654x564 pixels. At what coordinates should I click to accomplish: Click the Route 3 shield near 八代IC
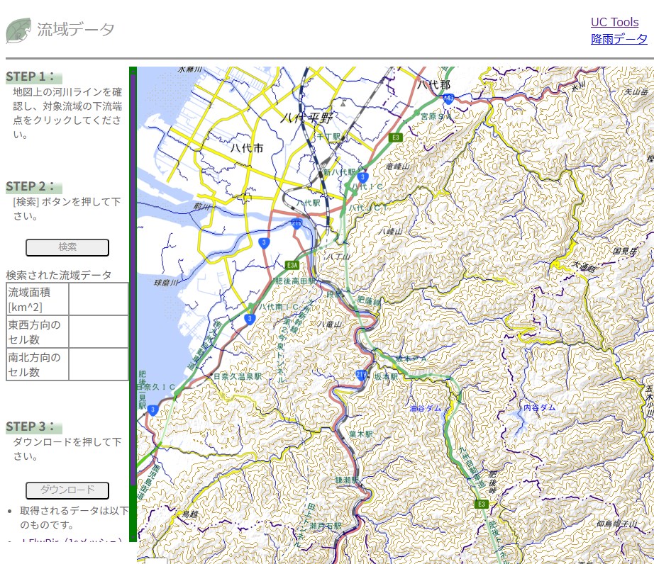(x=363, y=177)
